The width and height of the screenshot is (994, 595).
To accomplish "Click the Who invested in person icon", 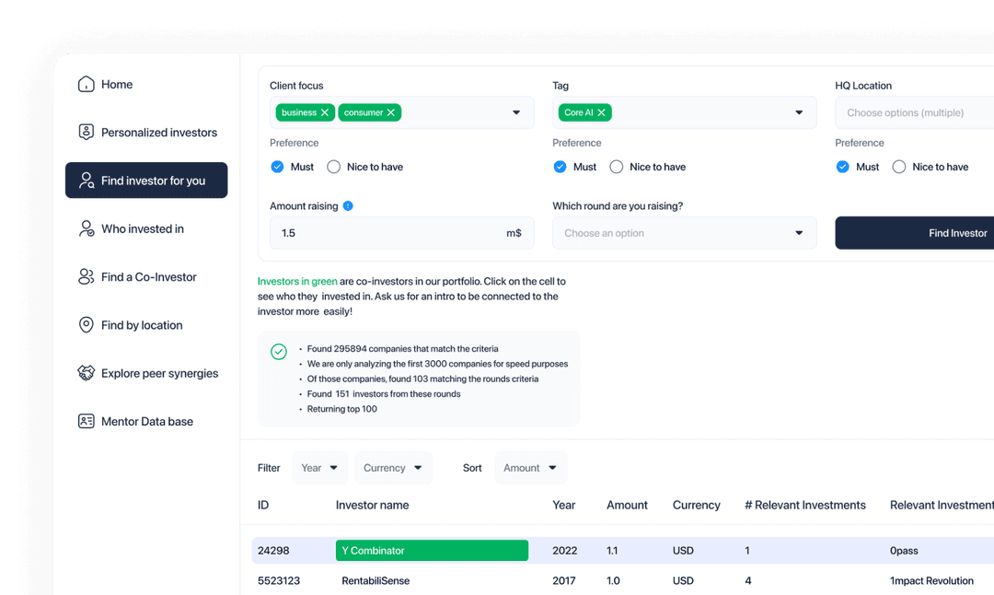I will pyautogui.click(x=87, y=229).
